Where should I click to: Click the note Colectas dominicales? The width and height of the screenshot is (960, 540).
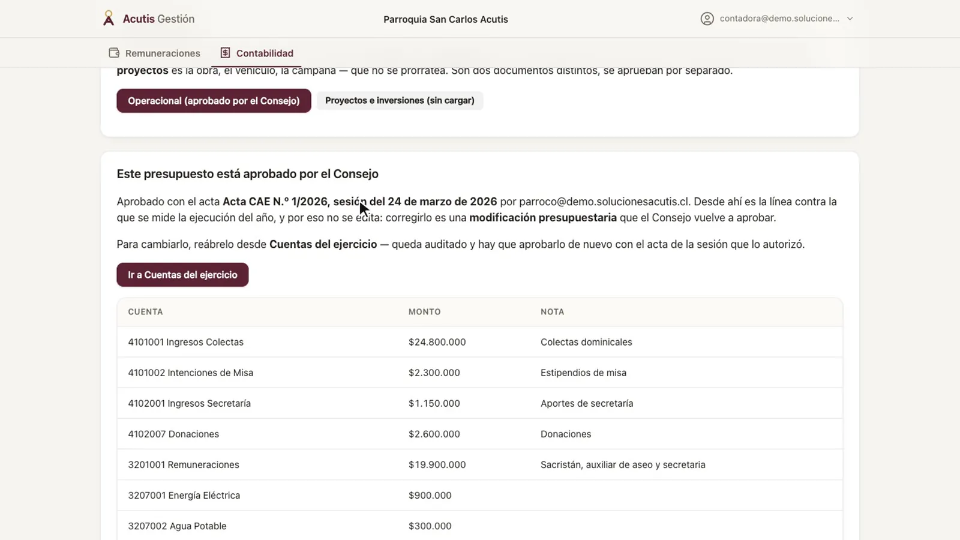[586, 342]
